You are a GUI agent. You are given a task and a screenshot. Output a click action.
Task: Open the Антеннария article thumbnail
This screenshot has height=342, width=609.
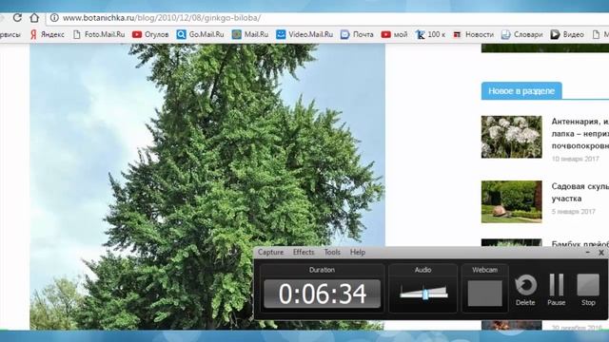point(512,137)
